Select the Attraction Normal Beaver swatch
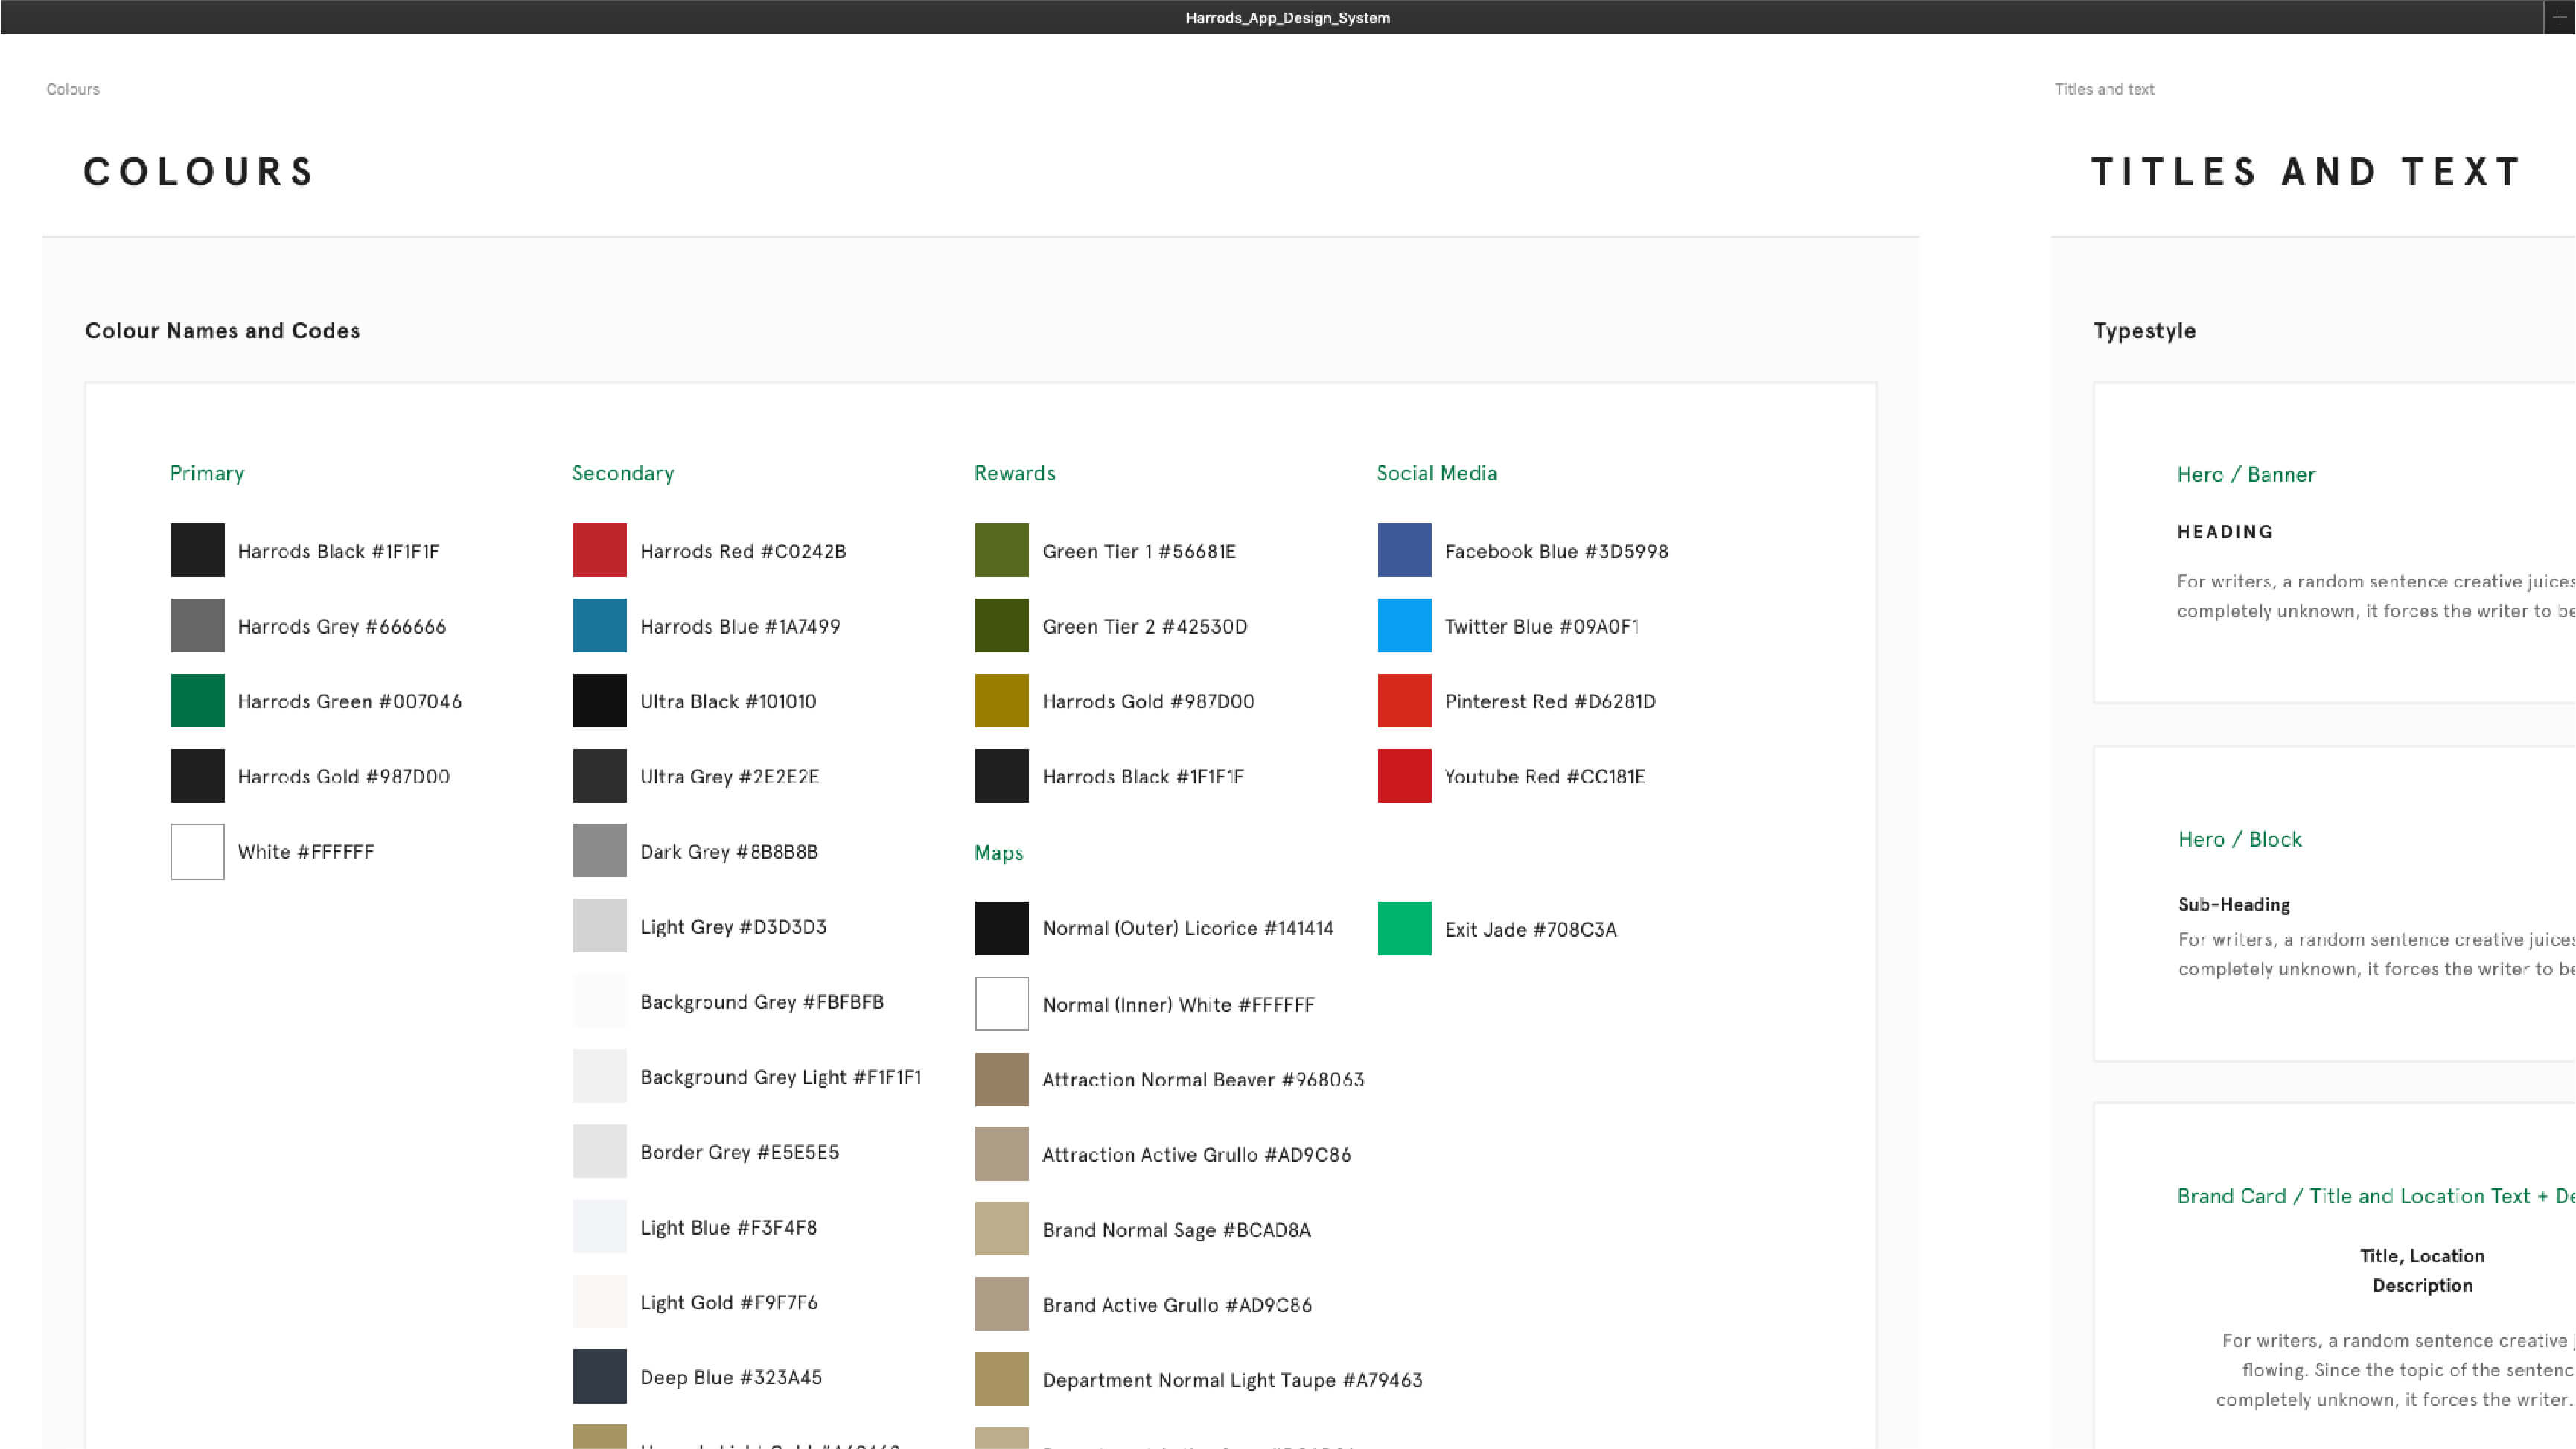Screen dimensions: 2576x1449 (1001, 1079)
